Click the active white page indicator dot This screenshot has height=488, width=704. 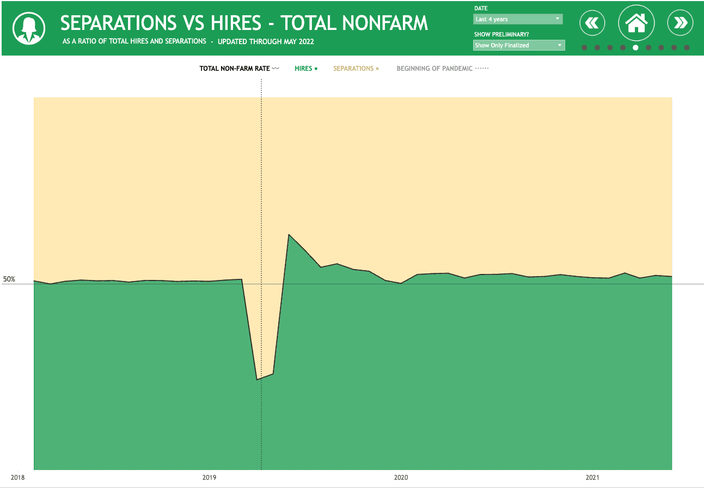(635, 47)
